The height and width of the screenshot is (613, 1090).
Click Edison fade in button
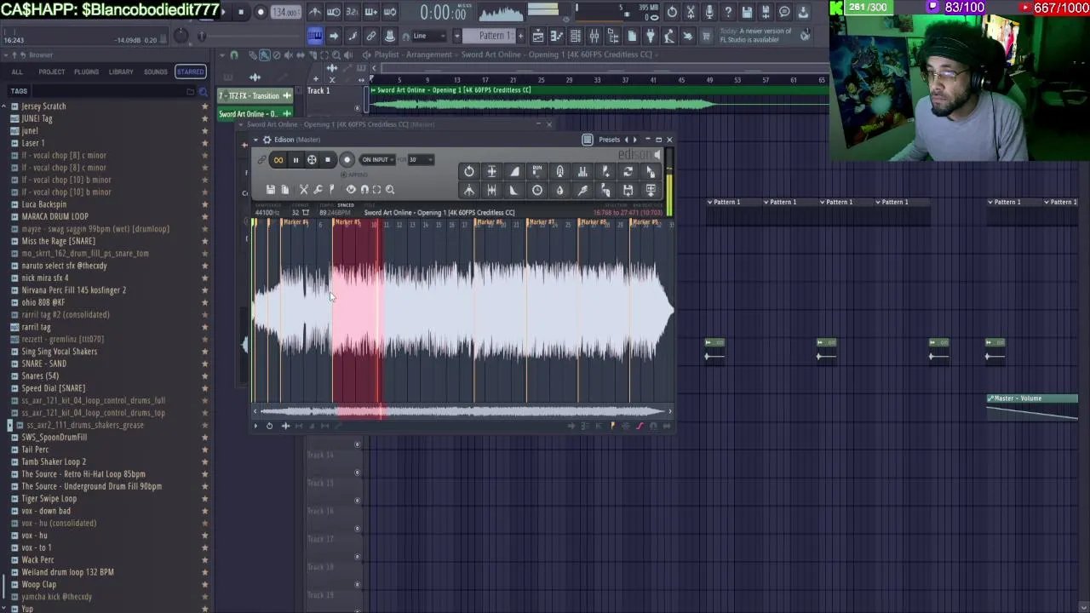(x=514, y=171)
